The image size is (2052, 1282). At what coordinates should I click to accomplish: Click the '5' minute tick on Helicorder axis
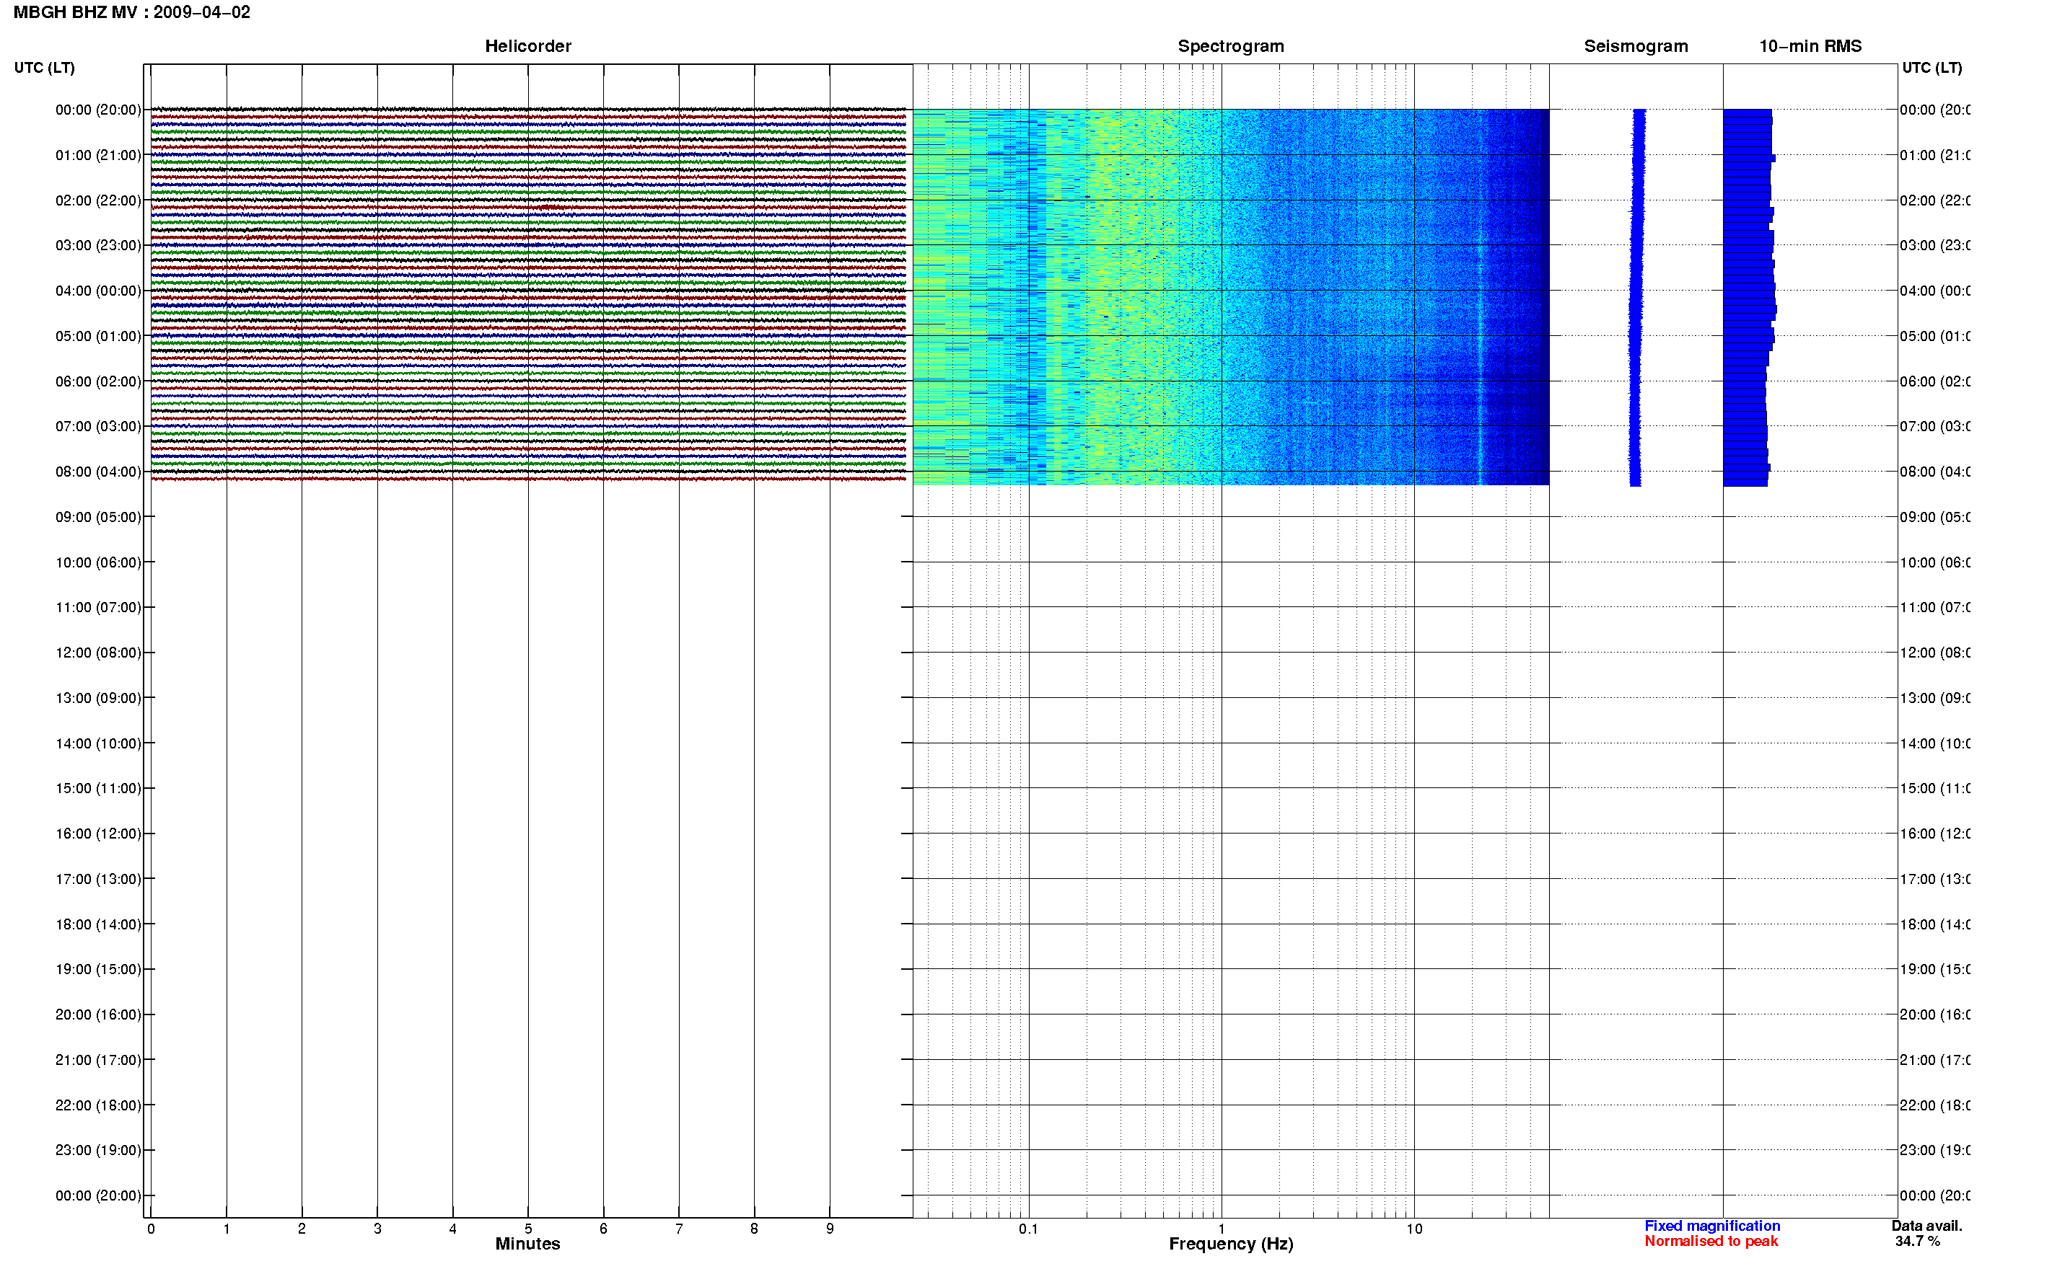click(527, 1229)
